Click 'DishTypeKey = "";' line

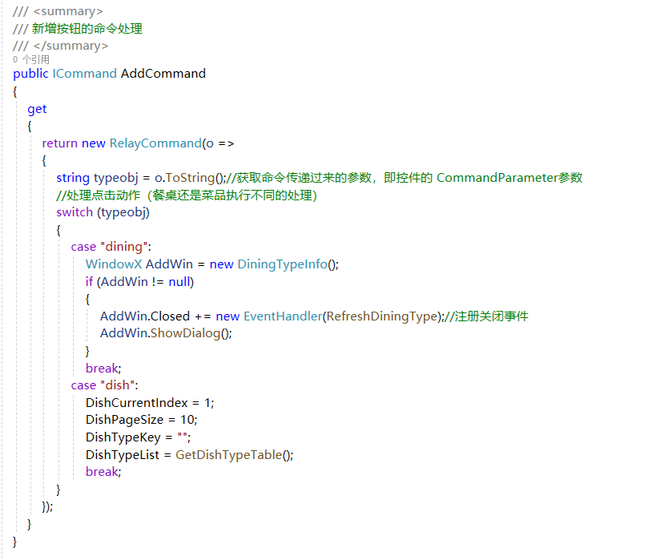pos(138,437)
